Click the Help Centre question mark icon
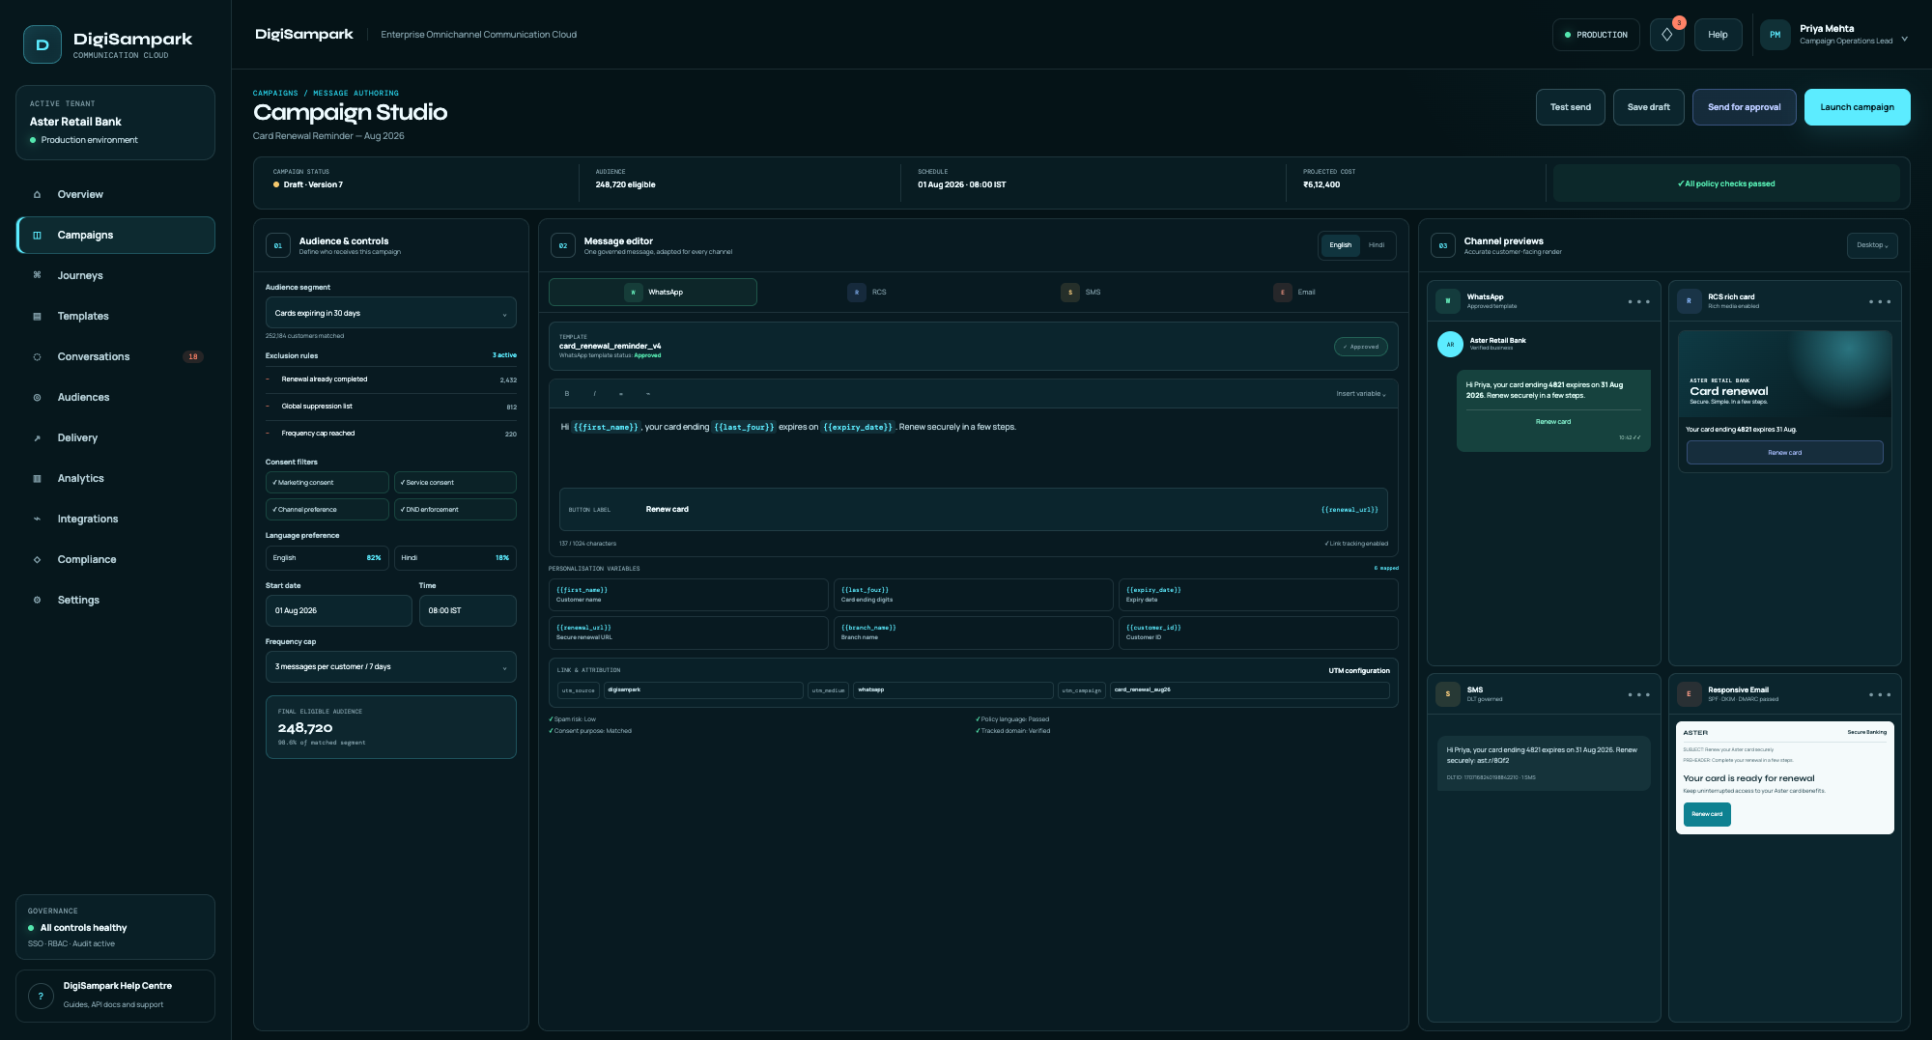Viewport: 1932px width, 1040px height. (41, 996)
